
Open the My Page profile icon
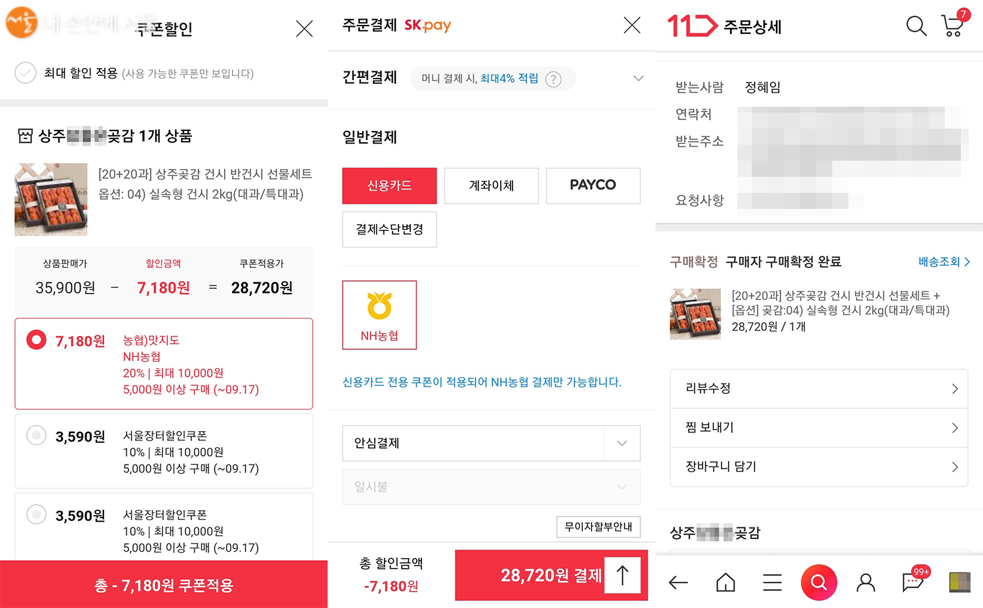click(x=866, y=582)
